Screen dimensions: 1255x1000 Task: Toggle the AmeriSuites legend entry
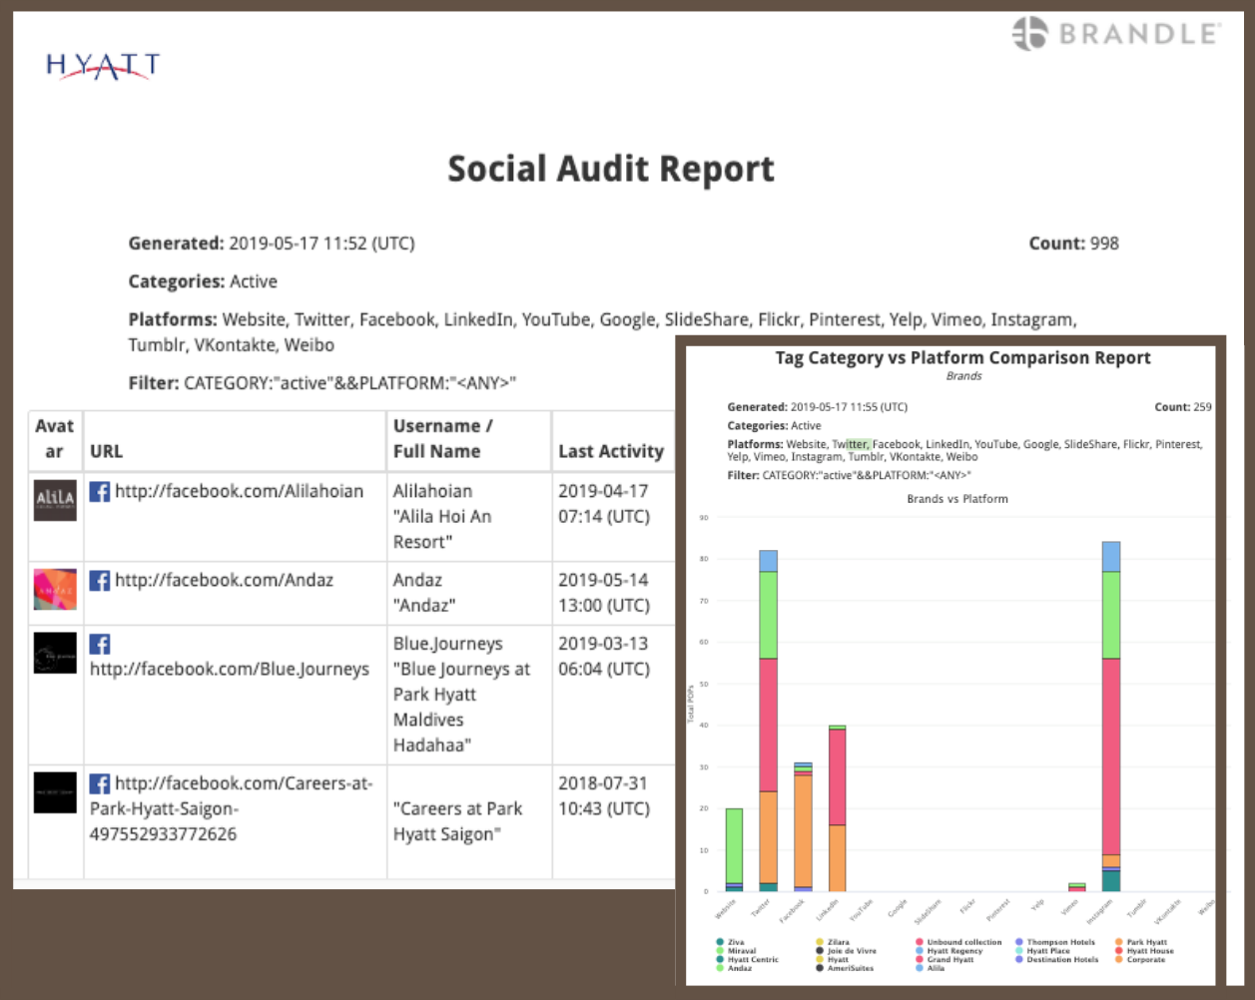(845, 969)
